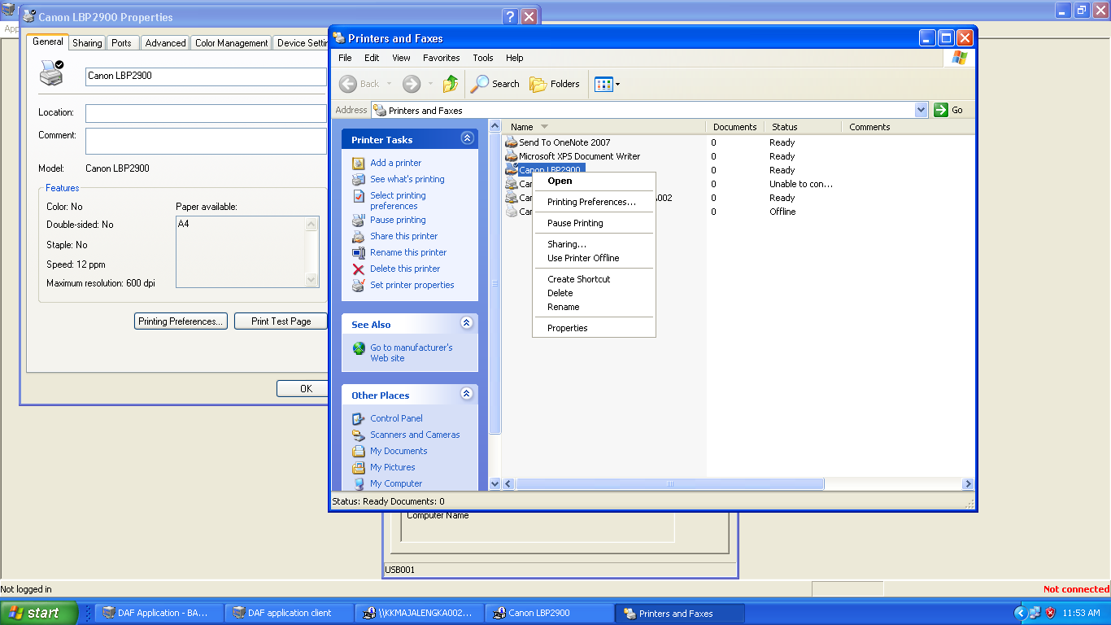Screen dimensions: 1111x625
Task: Open the Tools menu
Action: click(483, 58)
